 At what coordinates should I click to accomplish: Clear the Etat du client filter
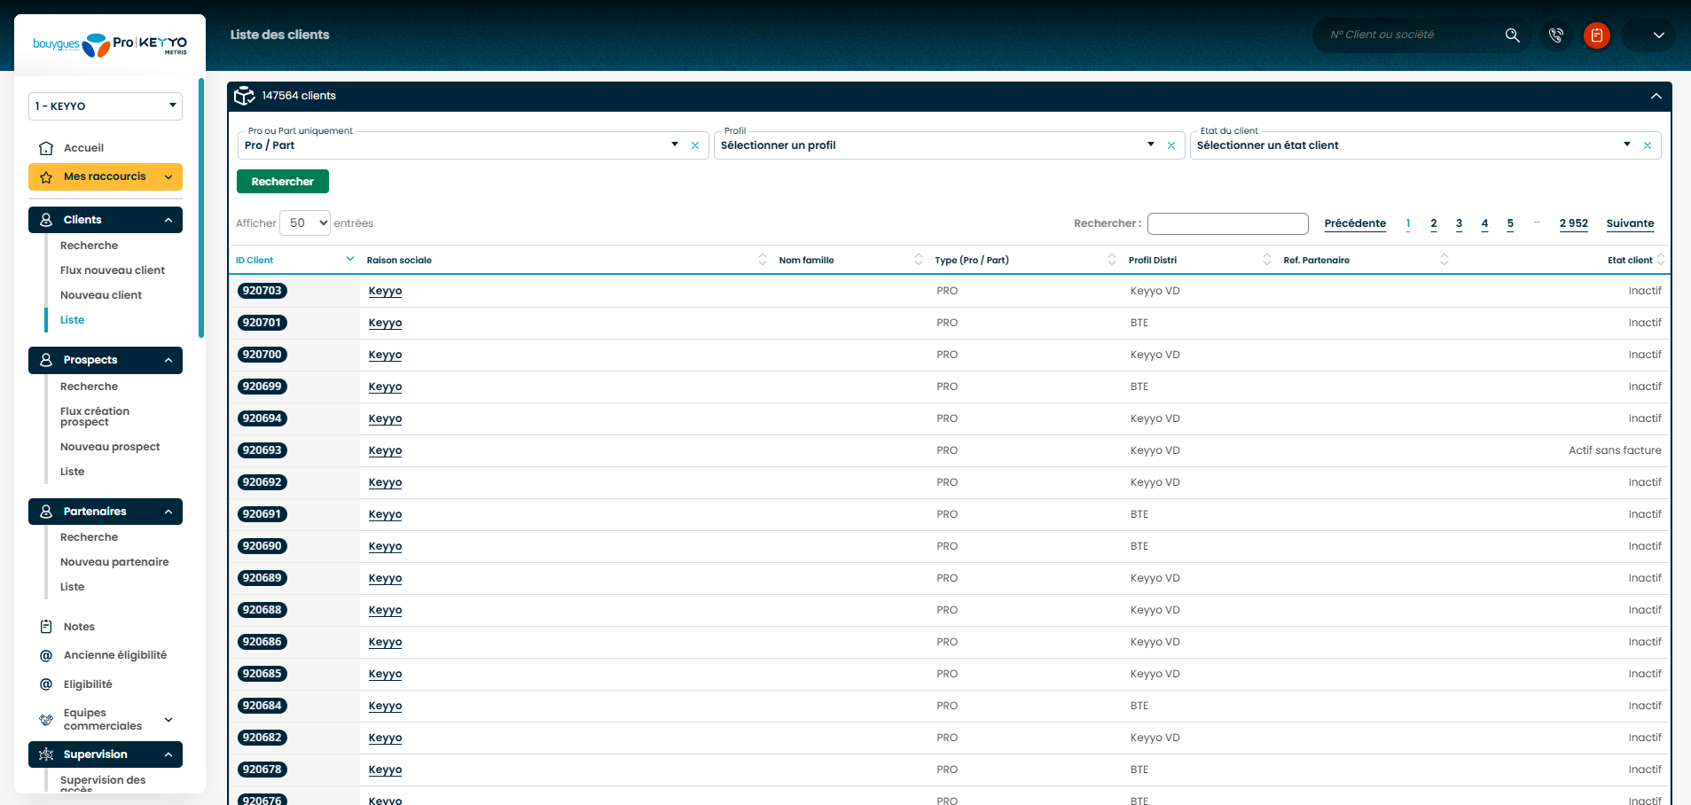click(1647, 145)
